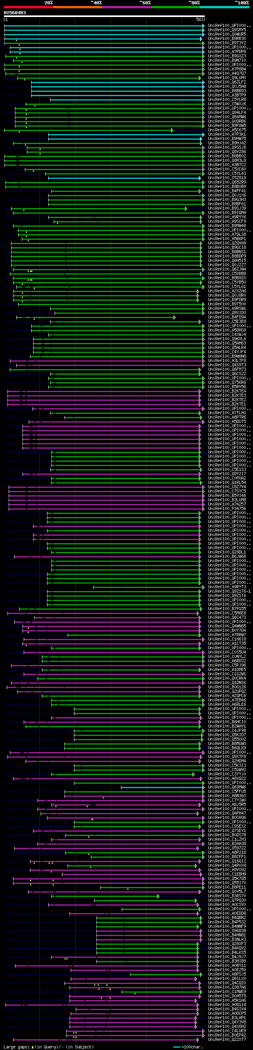Select hit label UniRef100_Q6ZLF2
Image resolution: width=253 pixels, height=1050 pixels.
[x=227, y=82]
